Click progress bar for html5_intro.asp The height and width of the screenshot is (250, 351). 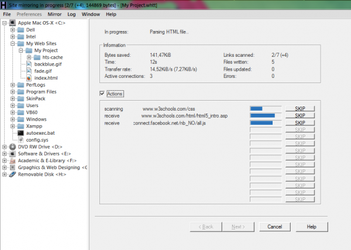tap(266, 115)
